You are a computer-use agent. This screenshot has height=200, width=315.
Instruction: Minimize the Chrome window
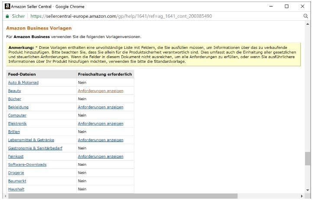[x=271, y=6]
